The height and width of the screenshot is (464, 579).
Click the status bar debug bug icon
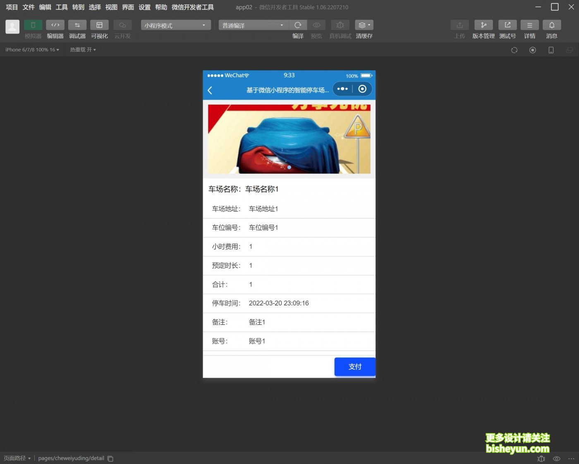pos(541,459)
